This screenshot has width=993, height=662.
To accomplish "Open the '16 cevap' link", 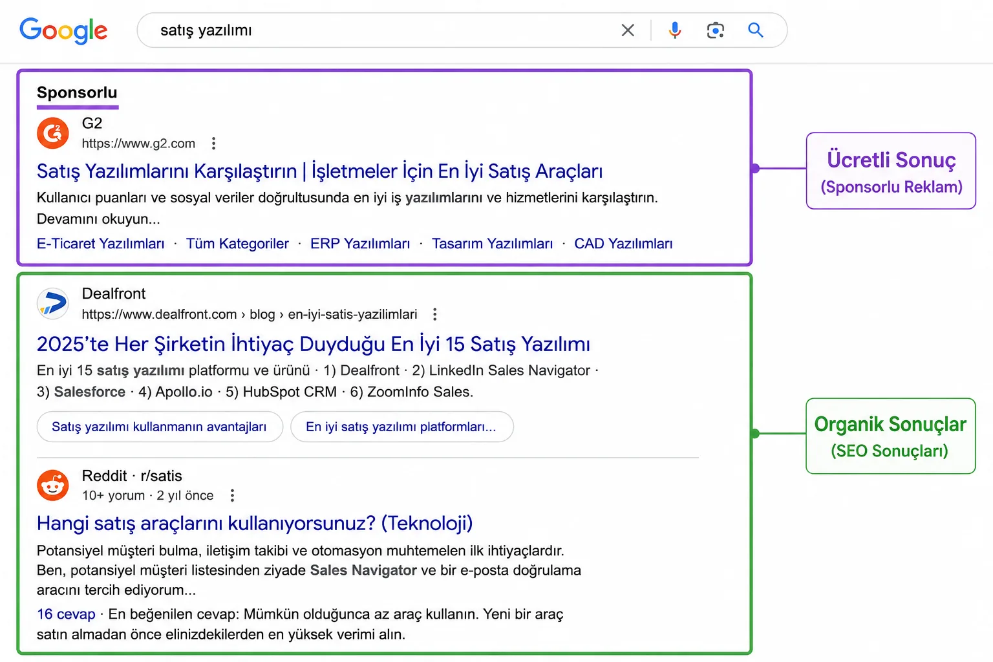I will 66,614.
